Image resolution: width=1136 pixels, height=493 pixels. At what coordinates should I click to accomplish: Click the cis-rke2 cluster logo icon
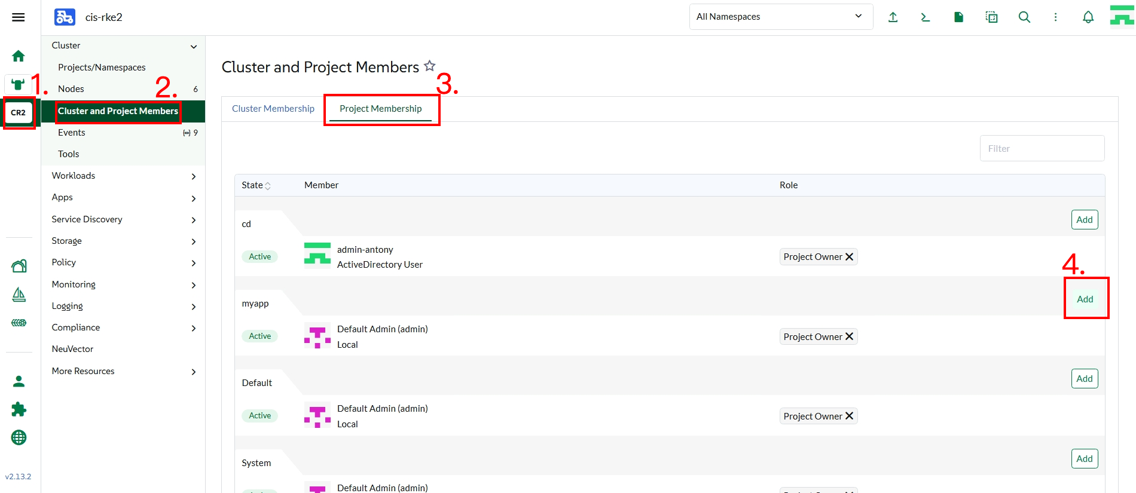(x=65, y=17)
